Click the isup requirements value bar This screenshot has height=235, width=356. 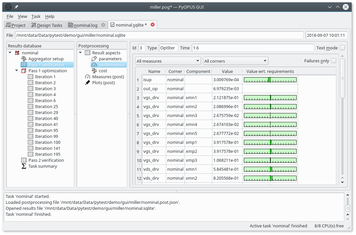pyautogui.click(x=270, y=80)
